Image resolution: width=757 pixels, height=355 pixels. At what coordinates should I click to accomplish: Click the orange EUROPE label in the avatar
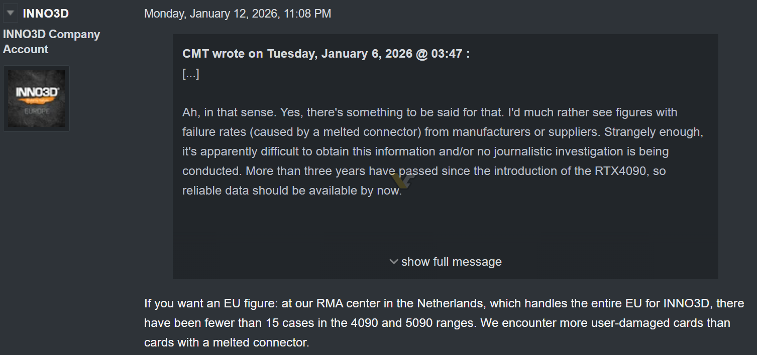coord(37,110)
